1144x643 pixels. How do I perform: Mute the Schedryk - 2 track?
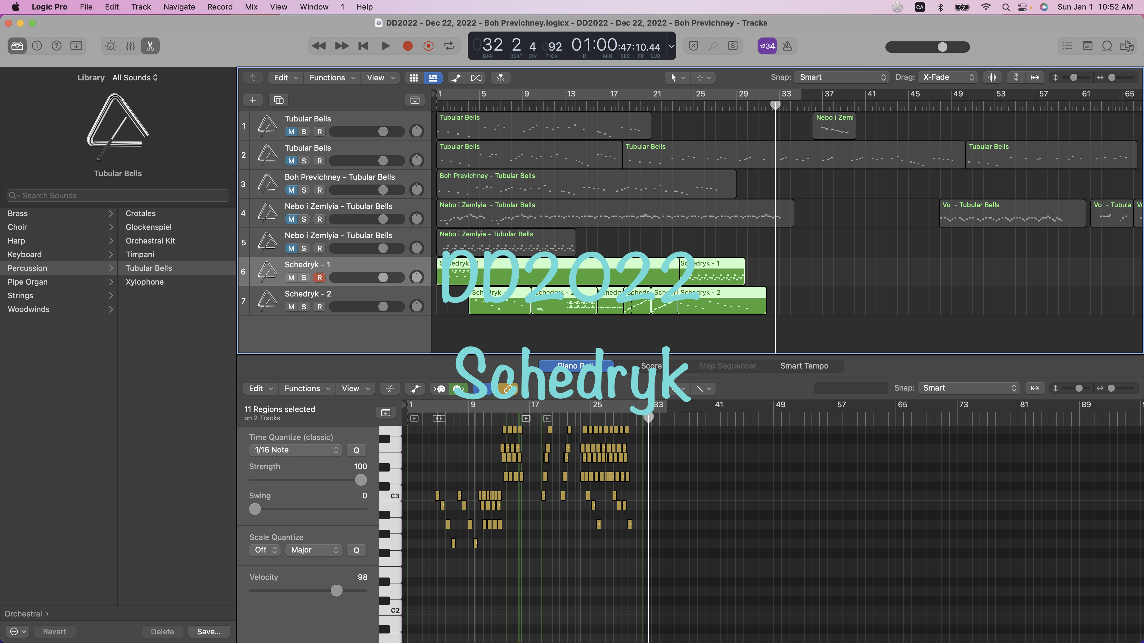291,307
